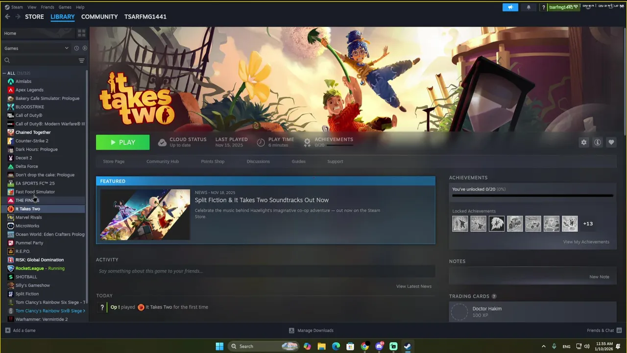
Task: Go back with the left arrow
Action: click(x=7, y=17)
